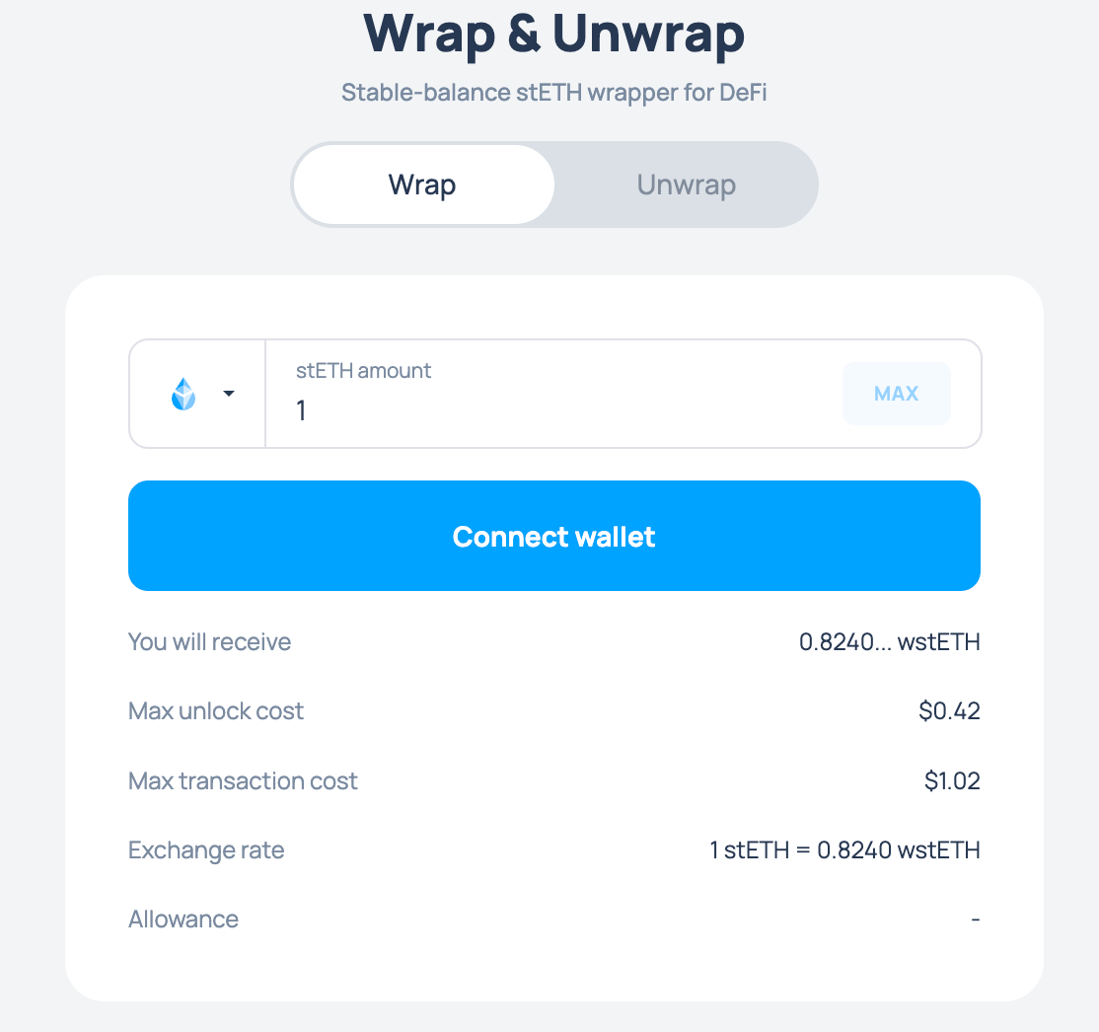Switch to the Wrap tab
The image size is (1099, 1032).
click(422, 184)
